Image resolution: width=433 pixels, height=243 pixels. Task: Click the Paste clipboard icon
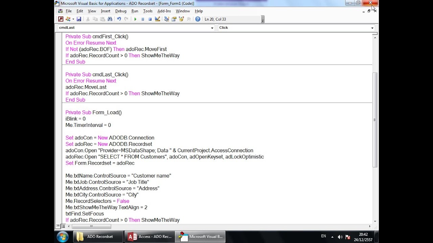pos(102,19)
